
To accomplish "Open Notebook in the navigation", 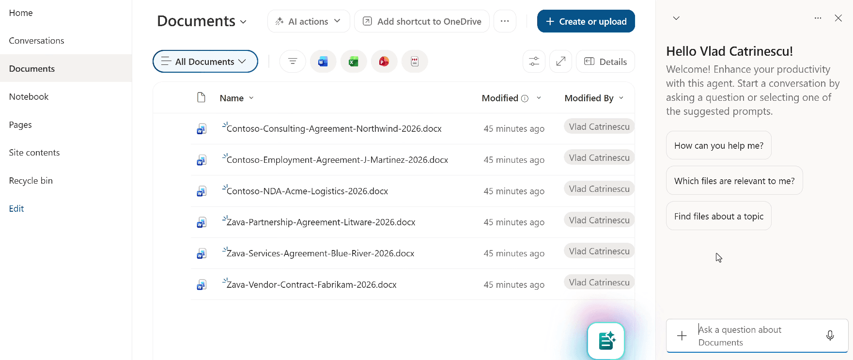I will point(29,96).
